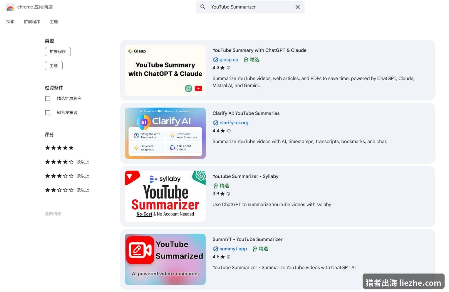Screen dimensions: 449x292
Task: Click the rating info icon next to 4.3
Action: point(229,68)
